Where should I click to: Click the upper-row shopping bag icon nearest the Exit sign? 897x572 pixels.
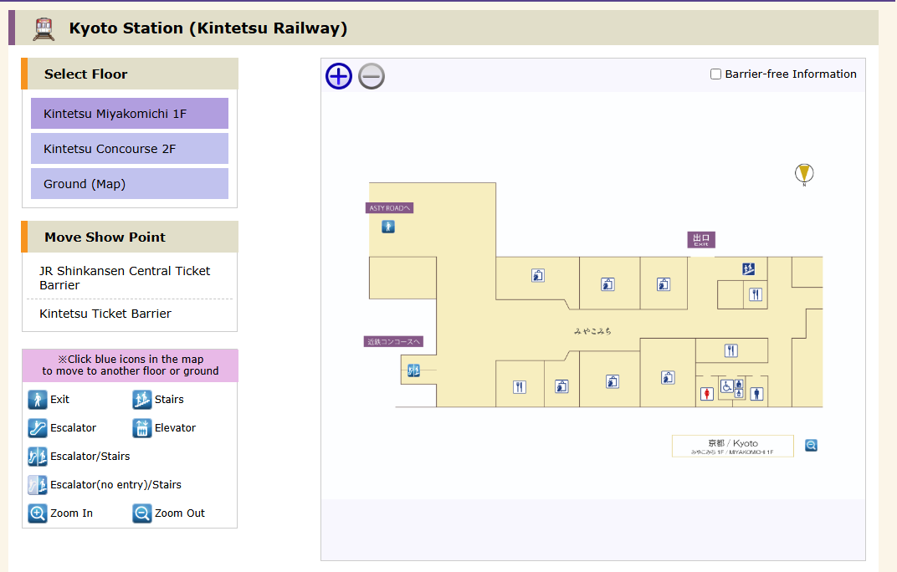pos(664,284)
